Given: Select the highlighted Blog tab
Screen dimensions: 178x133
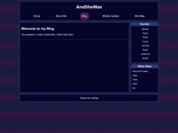Looking at the screenshot, I should coord(84,16).
